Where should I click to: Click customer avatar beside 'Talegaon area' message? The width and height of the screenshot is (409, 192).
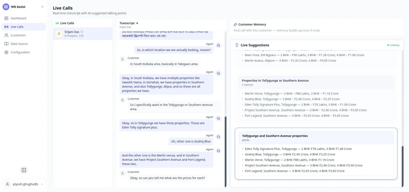(x=122, y=60)
